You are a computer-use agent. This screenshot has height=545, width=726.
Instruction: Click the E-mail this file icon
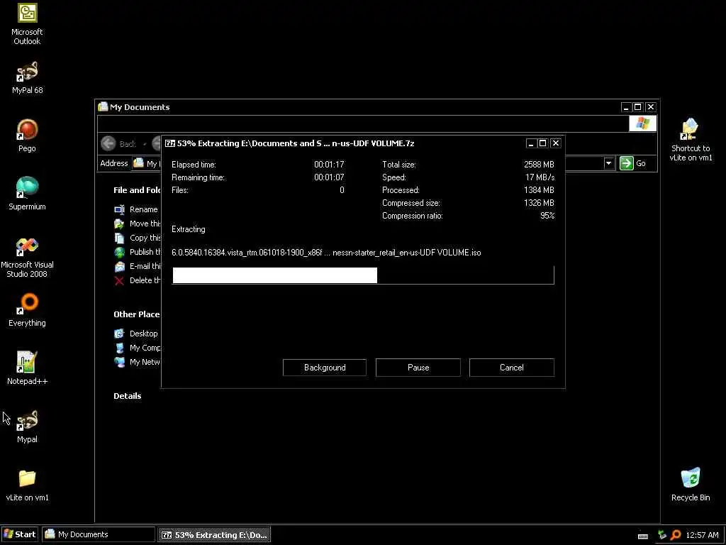tap(119, 267)
